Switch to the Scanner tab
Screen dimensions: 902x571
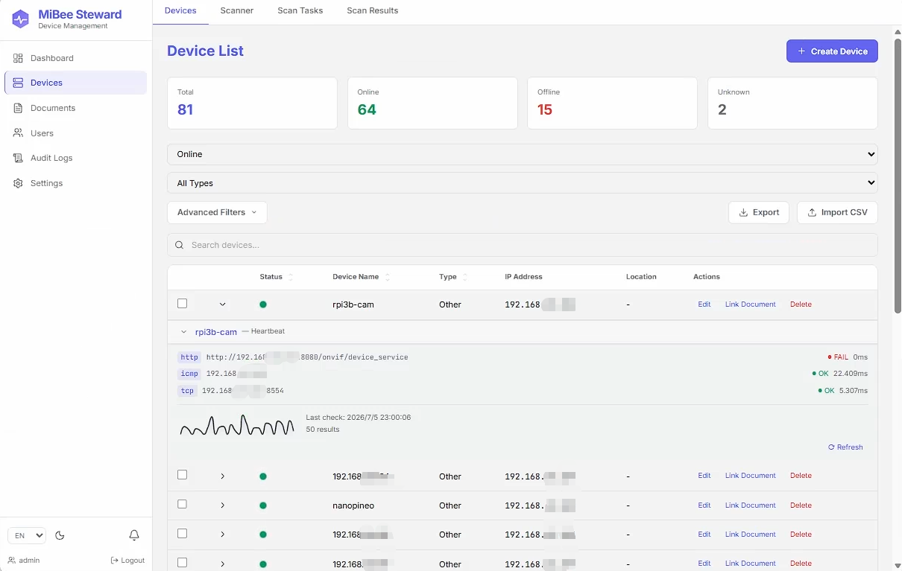(x=237, y=11)
